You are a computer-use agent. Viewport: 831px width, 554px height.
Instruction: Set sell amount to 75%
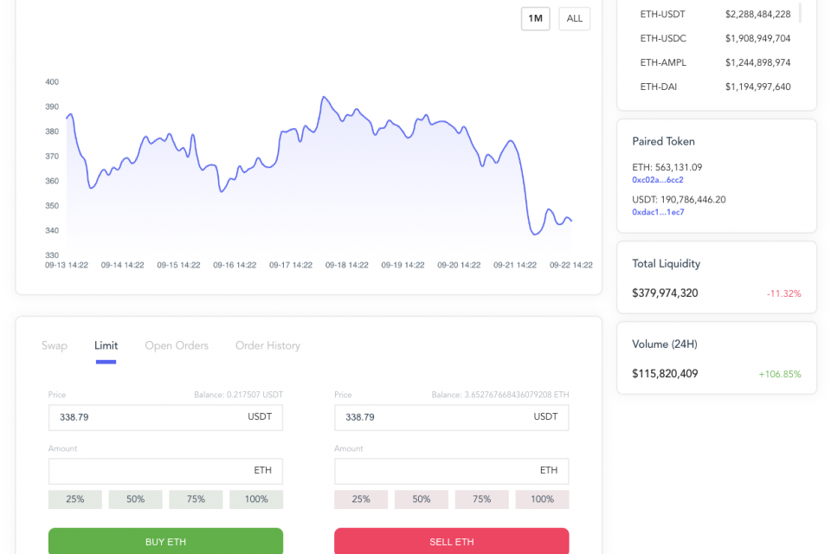pos(482,499)
